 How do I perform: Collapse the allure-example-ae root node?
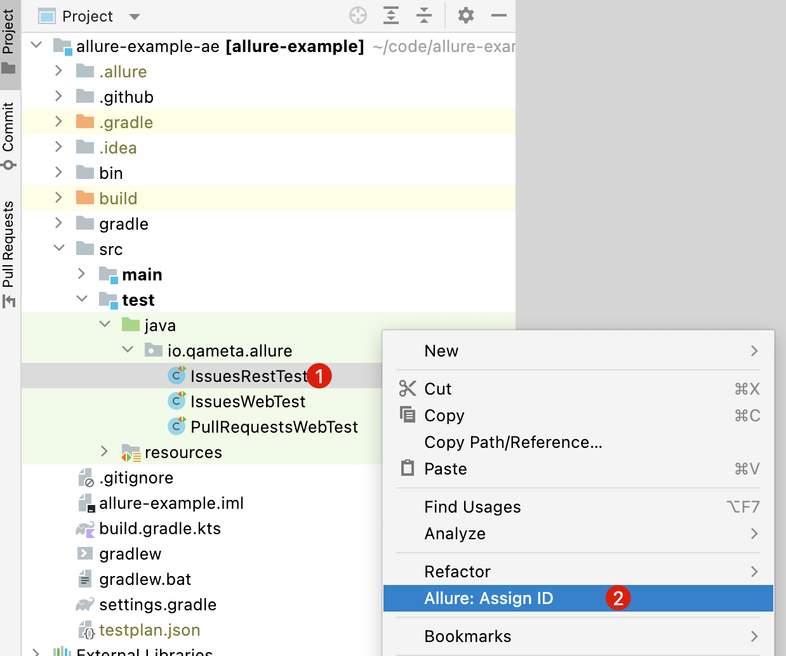coord(36,46)
